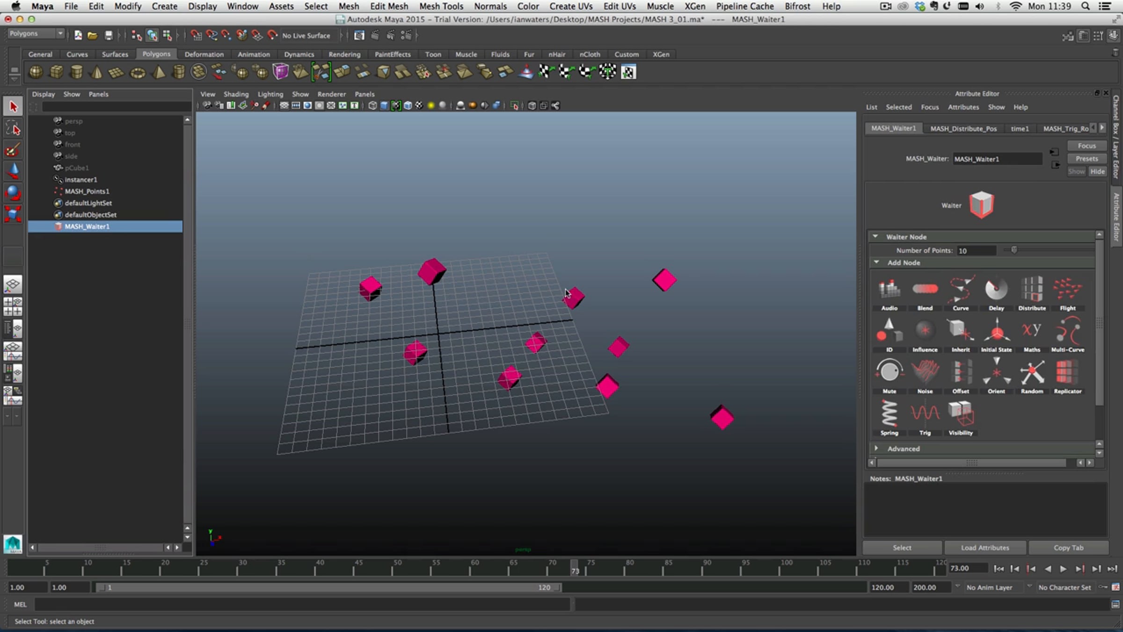The image size is (1123, 632).
Task: Play the animation forwards
Action: [x=1063, y=569]
